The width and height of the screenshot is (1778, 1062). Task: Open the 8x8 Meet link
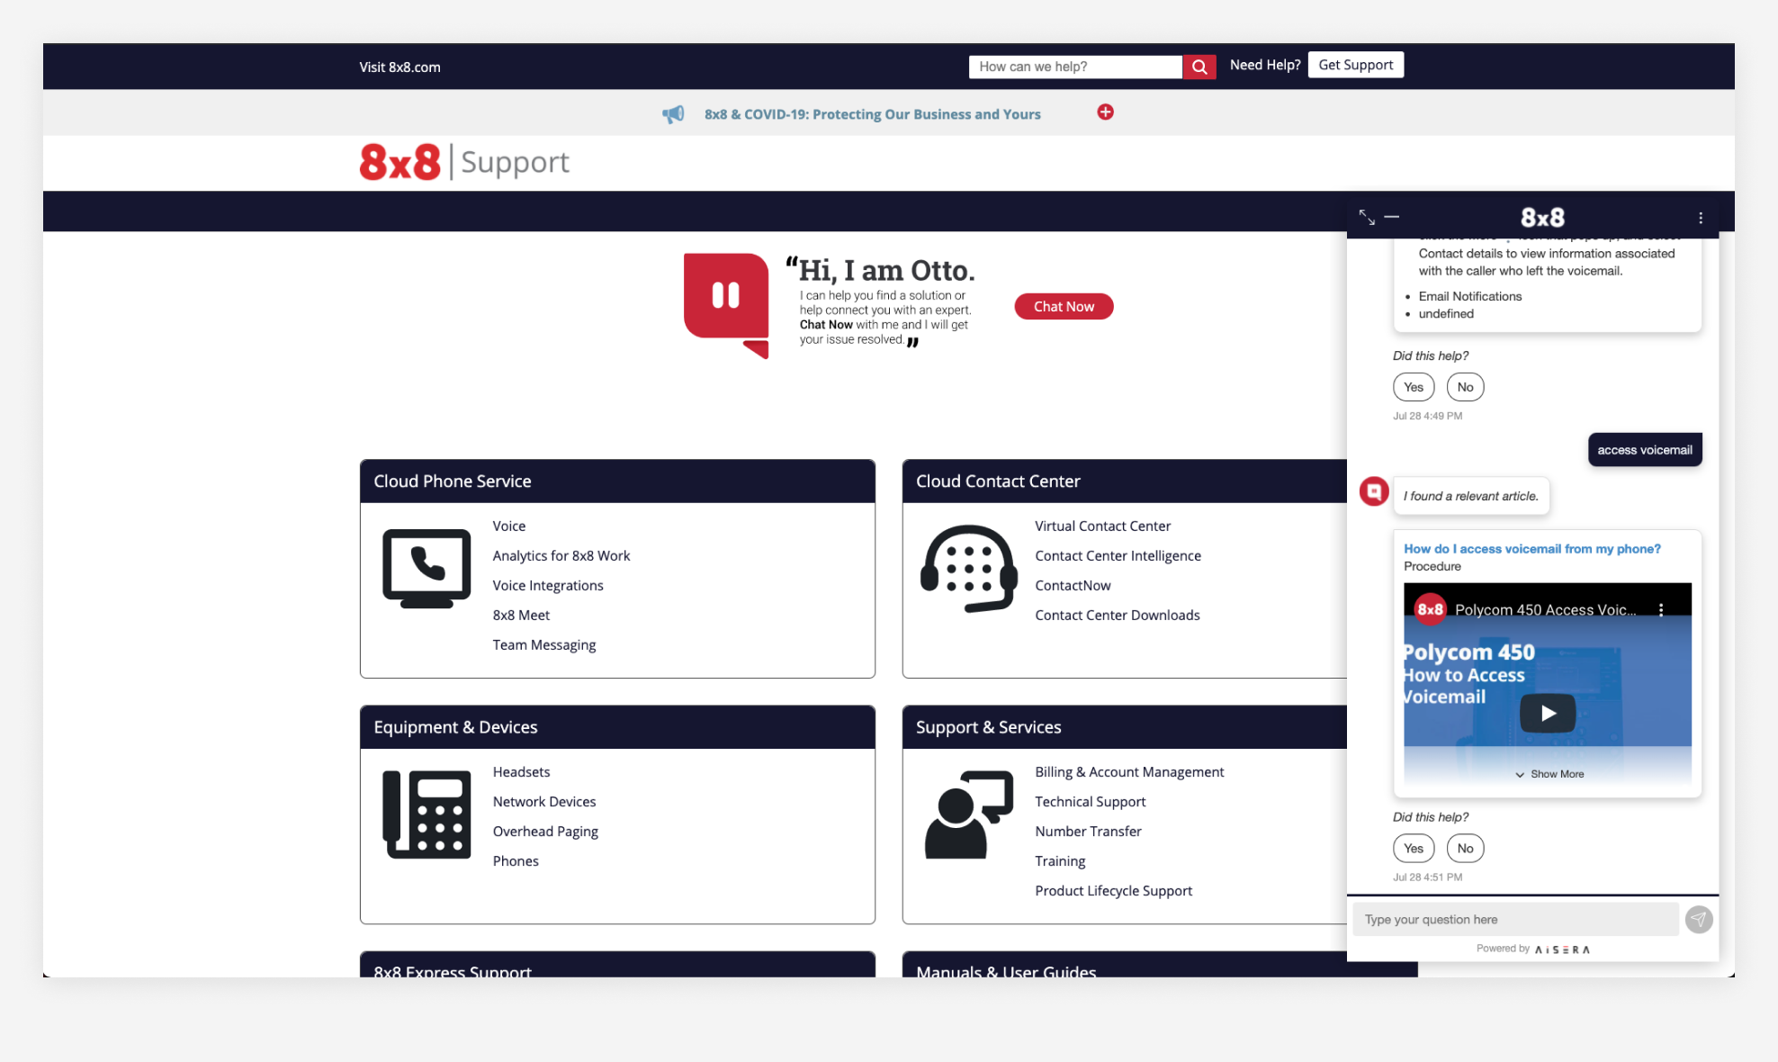[521, 615]
